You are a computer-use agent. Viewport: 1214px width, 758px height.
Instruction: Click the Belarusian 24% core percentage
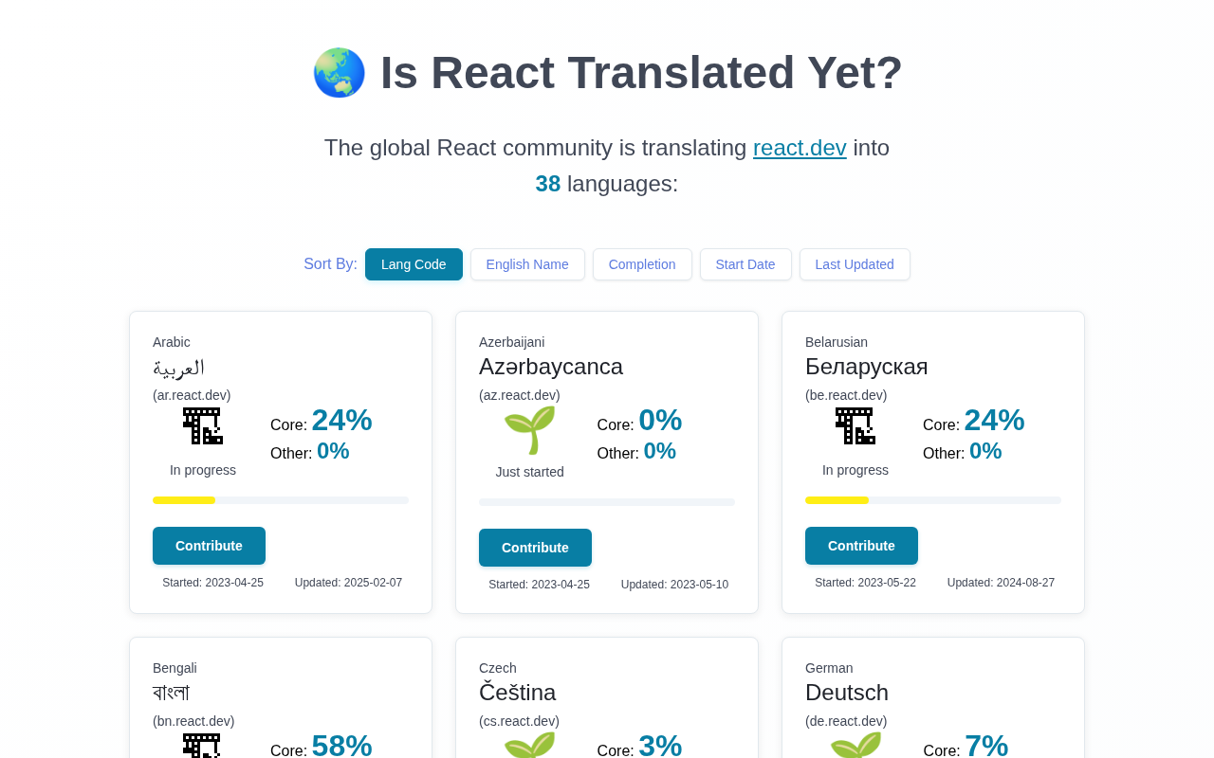click(x=994, y=420)
